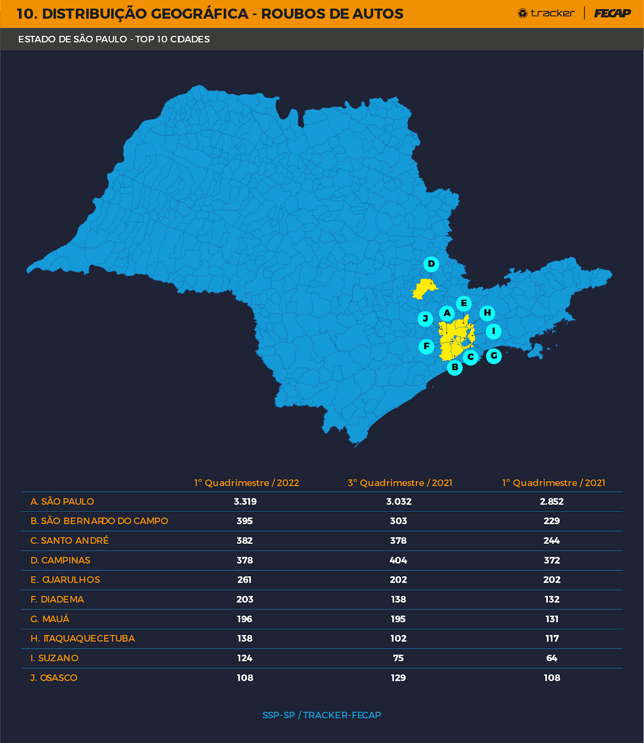The width and height of the screenshot is (644, 743).
Task: Click Osasco value 129
Action: pyautogui.click(x=398, y=678)
